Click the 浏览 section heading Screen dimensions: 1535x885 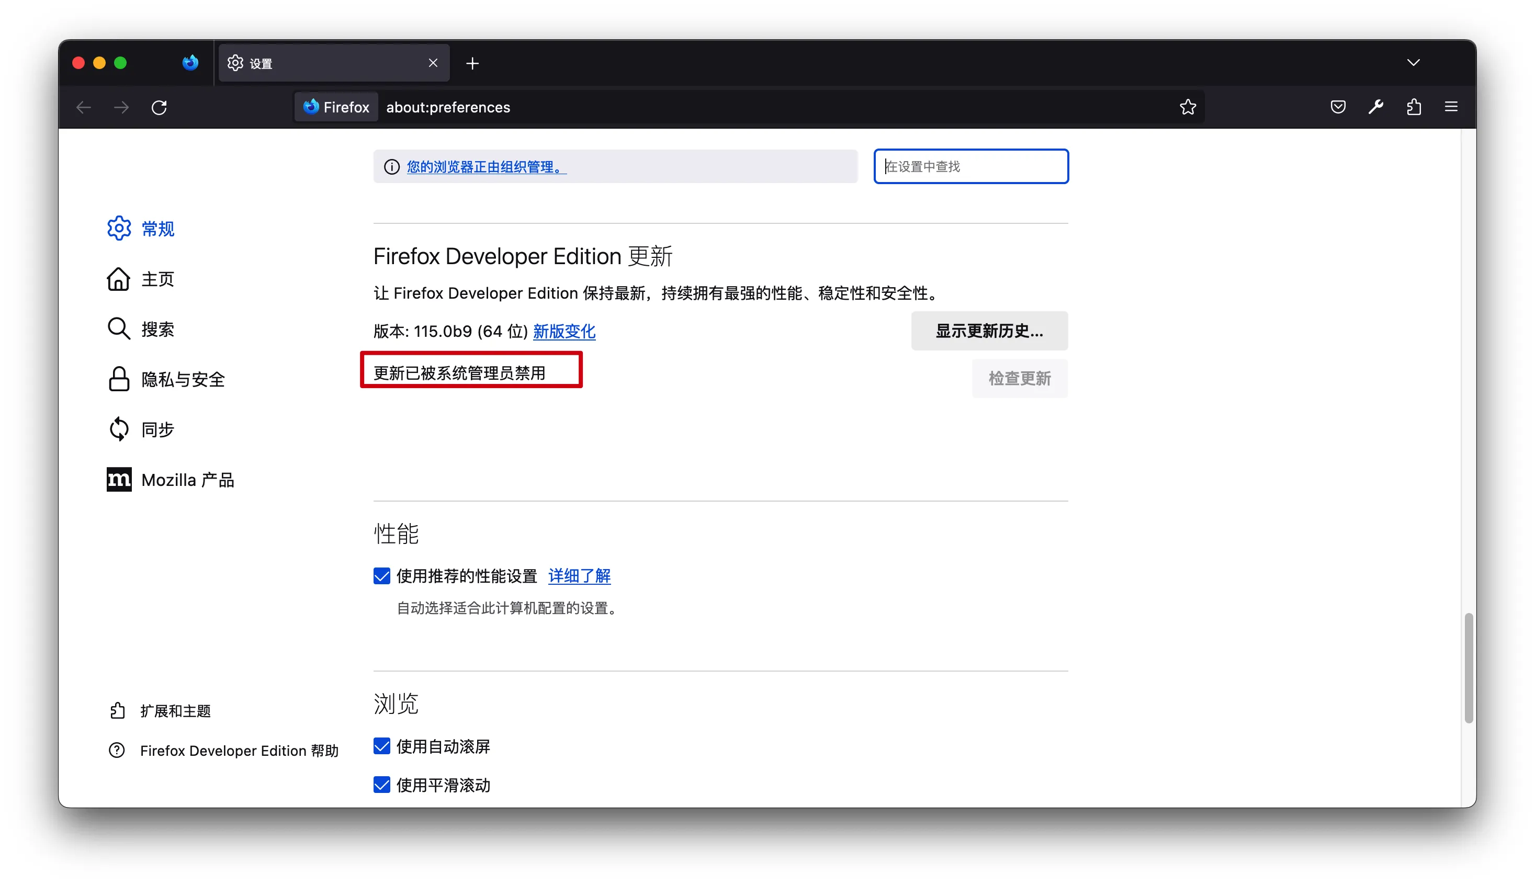396,704
